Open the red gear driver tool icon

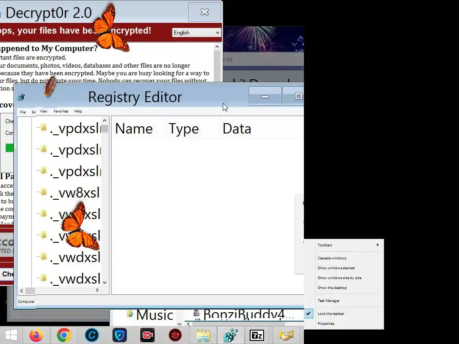[175, 335]
